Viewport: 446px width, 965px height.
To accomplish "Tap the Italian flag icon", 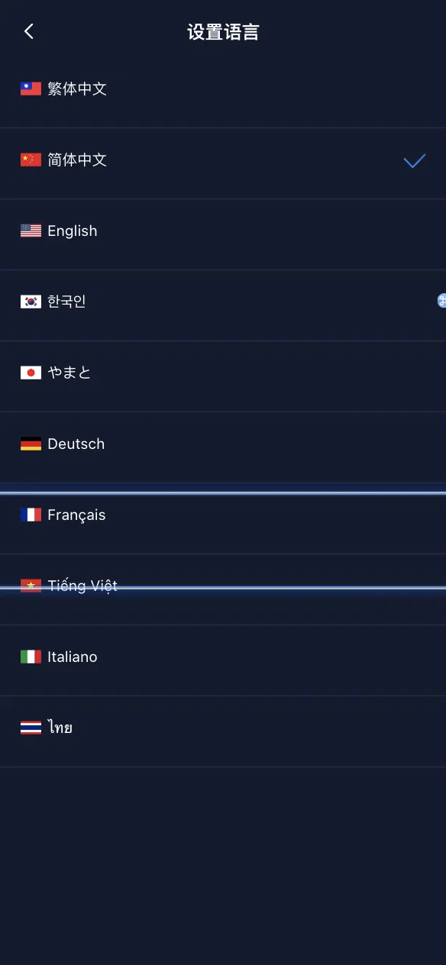I will [31, 657].
